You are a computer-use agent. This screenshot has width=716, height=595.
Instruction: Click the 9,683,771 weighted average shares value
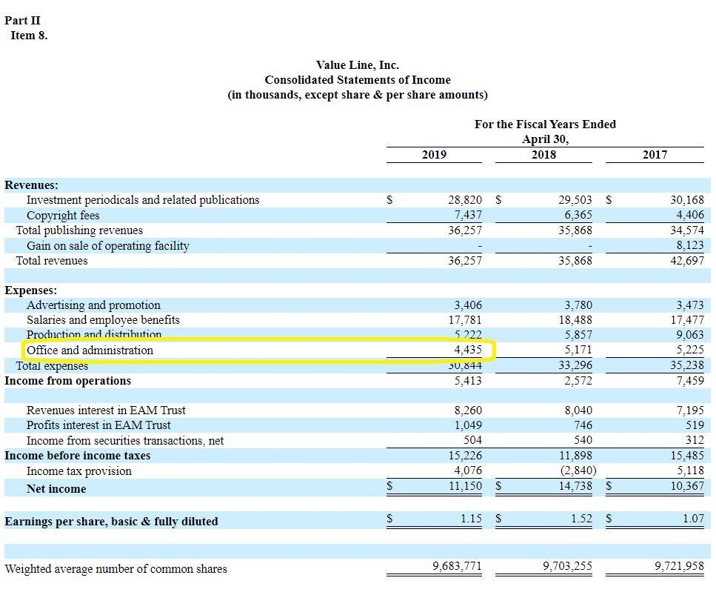457,567
